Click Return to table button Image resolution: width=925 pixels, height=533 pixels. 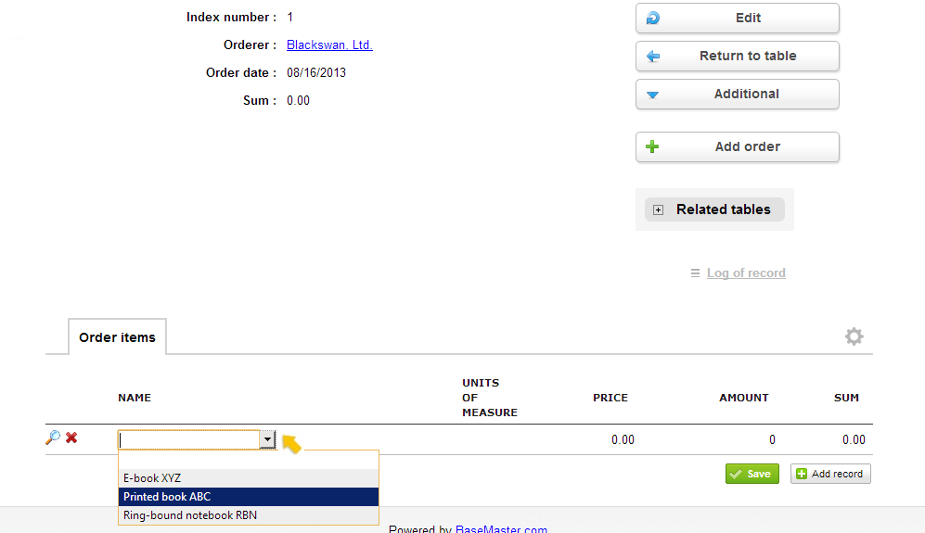pos(737,56)
